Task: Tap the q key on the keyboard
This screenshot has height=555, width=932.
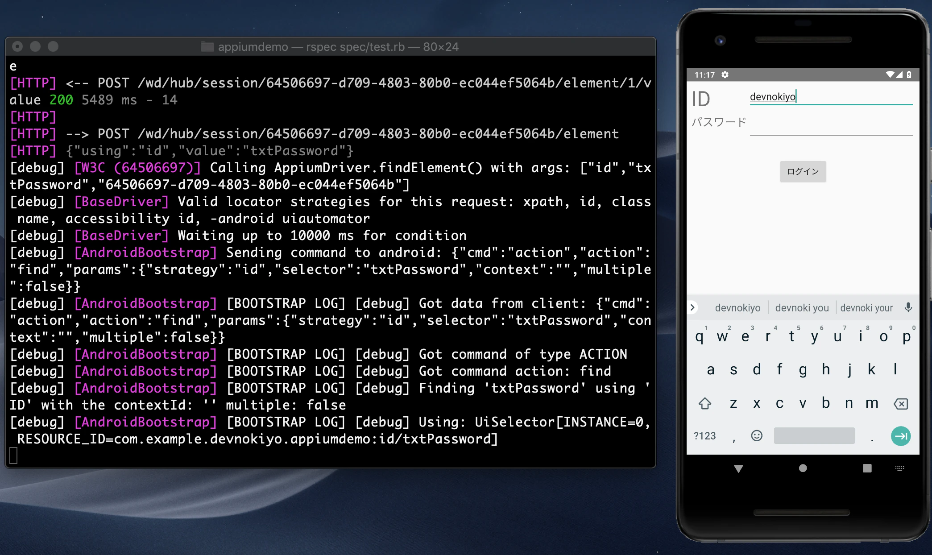Action: coord(699,336)
